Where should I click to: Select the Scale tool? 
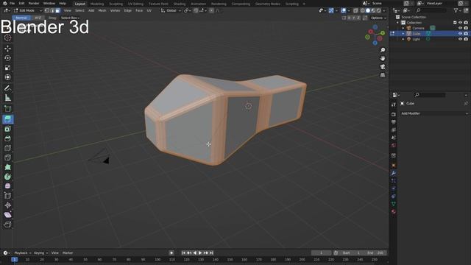pos(8,68)
